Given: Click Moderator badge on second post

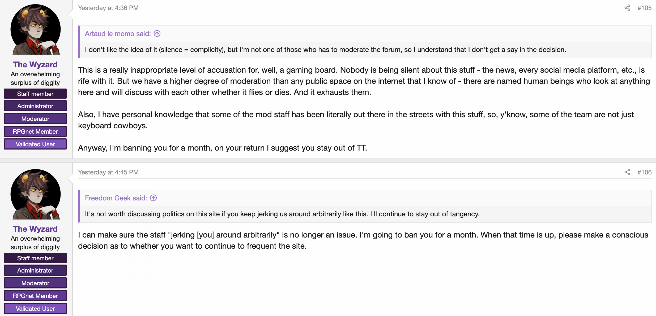Looking at the screenshot, I should [x=35, y=283].
